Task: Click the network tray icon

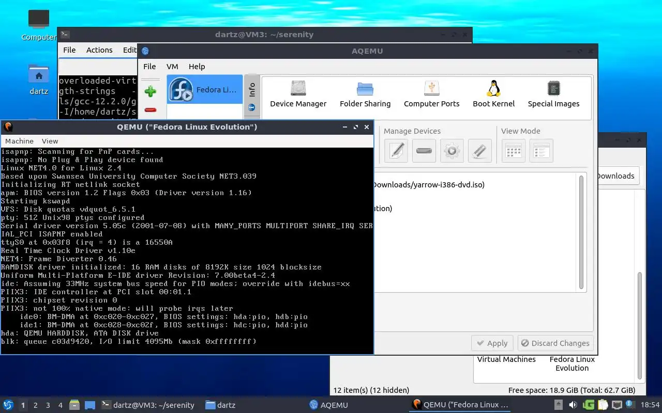Action: 617,405
